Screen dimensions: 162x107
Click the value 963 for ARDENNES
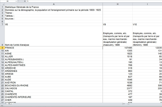[x=117, y=71]
